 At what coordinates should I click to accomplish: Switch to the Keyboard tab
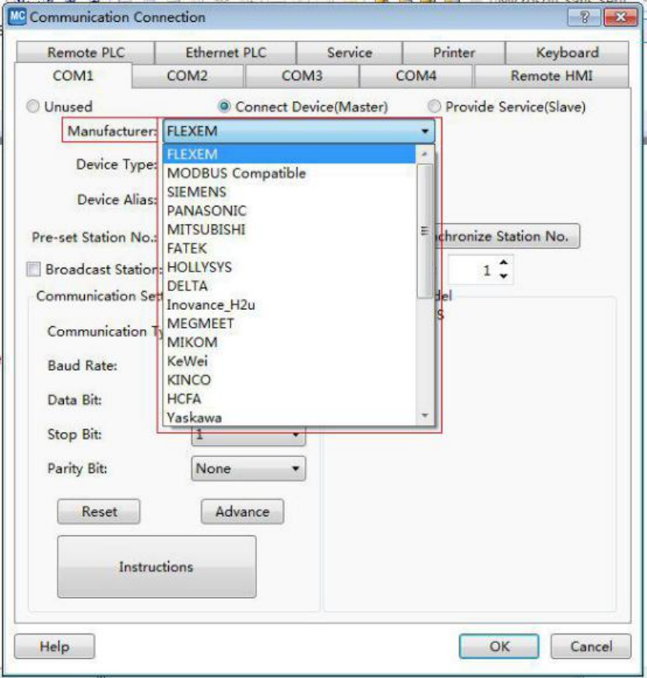coord(567,53)
